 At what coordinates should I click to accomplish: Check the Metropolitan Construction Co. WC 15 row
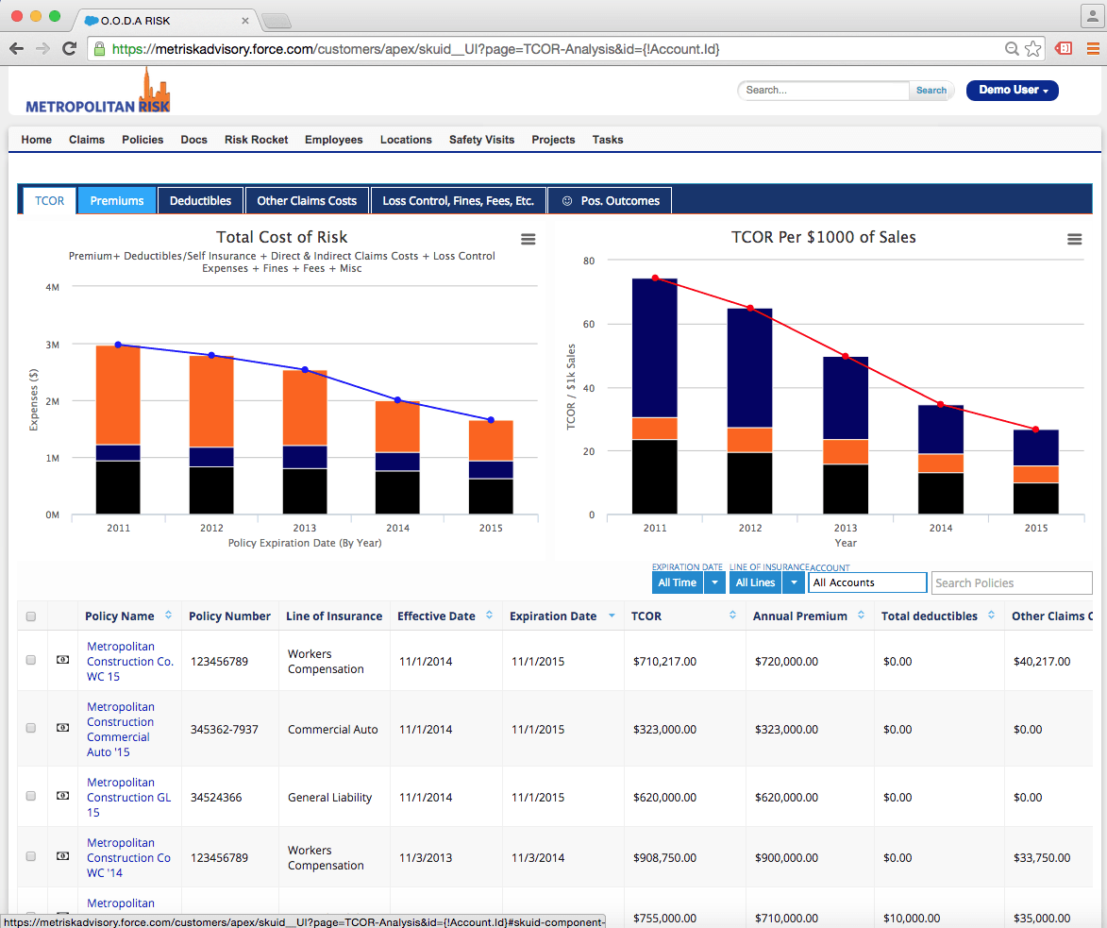tap(31, 660)
